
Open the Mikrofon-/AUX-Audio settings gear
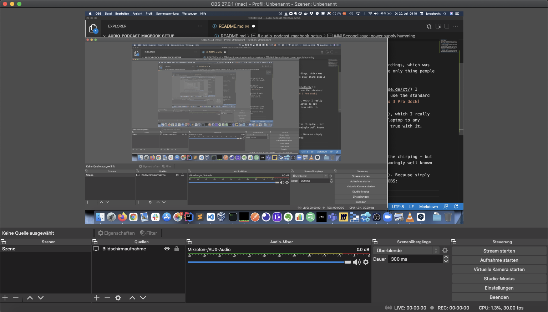click(x=366, y=262)
